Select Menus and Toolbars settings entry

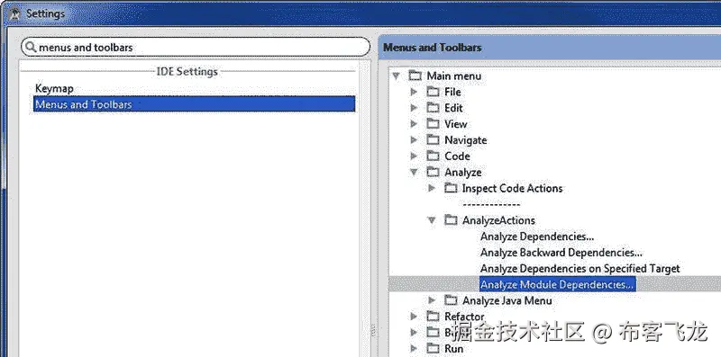point(194,104)
